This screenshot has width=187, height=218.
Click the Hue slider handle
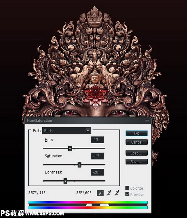click(70, 148)
